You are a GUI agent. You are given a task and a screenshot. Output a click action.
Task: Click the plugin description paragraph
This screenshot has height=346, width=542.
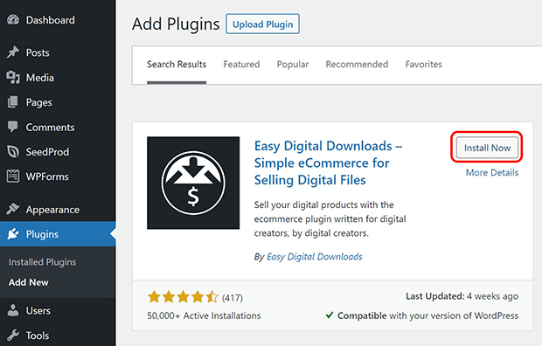(330, 218)
